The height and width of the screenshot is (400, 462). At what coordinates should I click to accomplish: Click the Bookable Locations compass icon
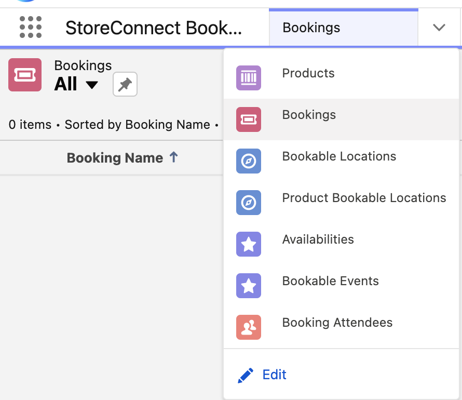pos(248,161)
